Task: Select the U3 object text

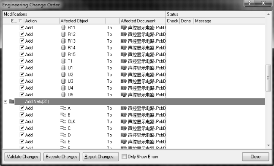Action: pos(71,82)
